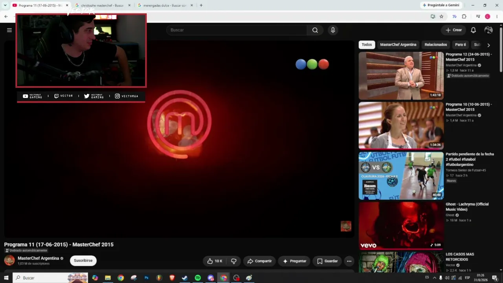Screen dimensions: 503x283
Task: Save the video with the Guardar button
Action: click(327, 261)
